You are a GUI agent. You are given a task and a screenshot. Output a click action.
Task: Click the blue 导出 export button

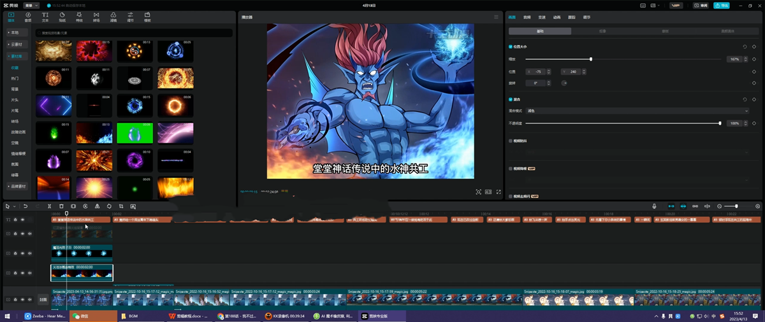point(721,5)
